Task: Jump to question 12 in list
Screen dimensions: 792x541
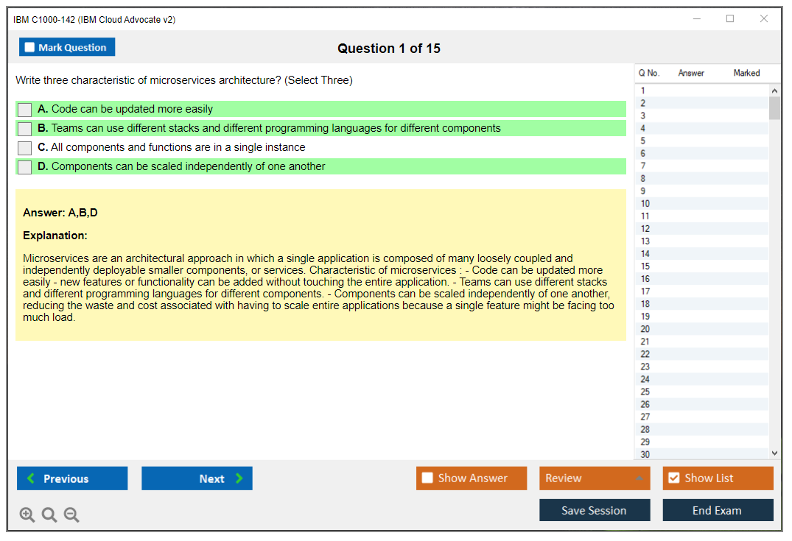Action: [645, 229]
